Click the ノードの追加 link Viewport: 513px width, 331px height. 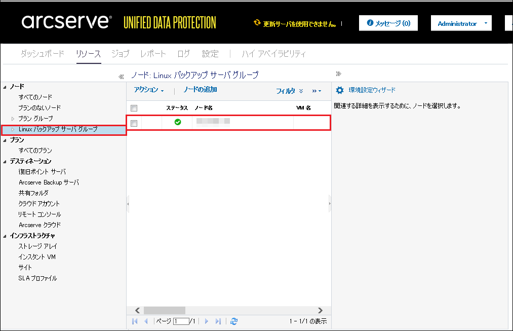point(200,90)
